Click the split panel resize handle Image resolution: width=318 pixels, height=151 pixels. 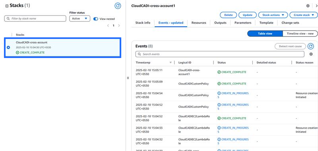click(128, 78)
